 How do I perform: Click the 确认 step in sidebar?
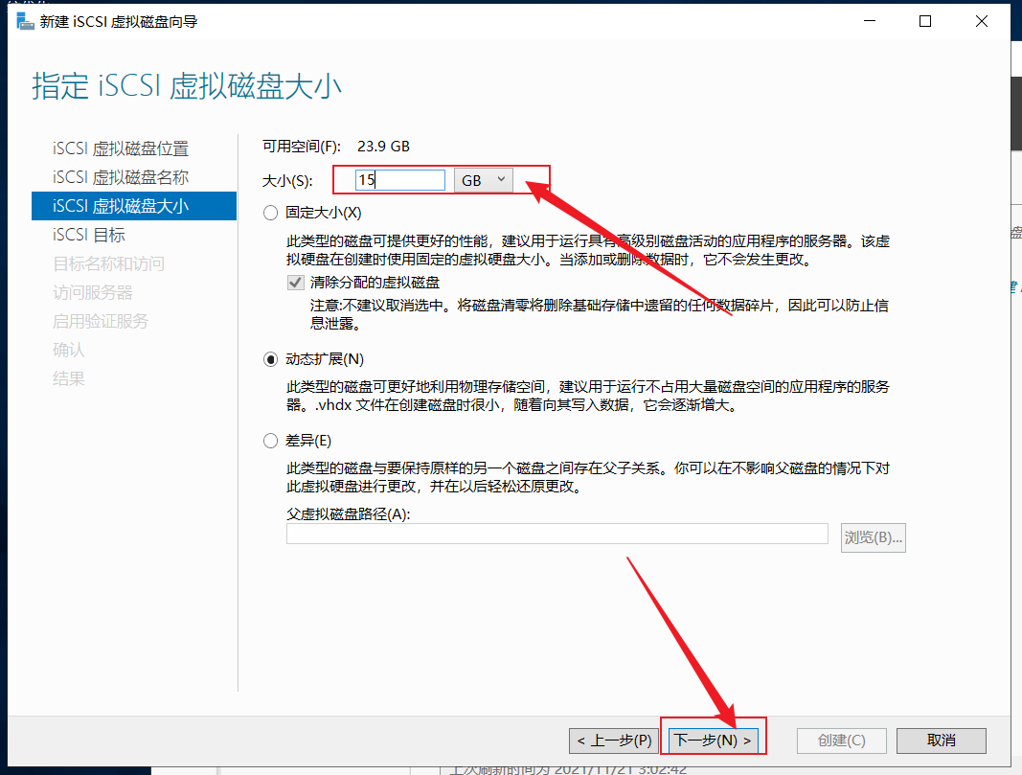[x=68, y=350]
